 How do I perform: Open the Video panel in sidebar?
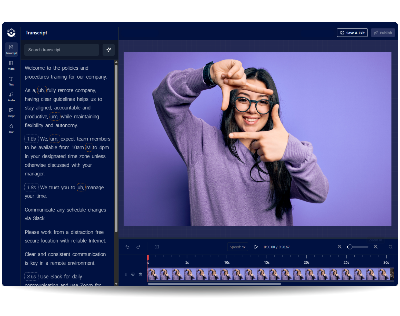pyautogui.click(x=11, y=65)
